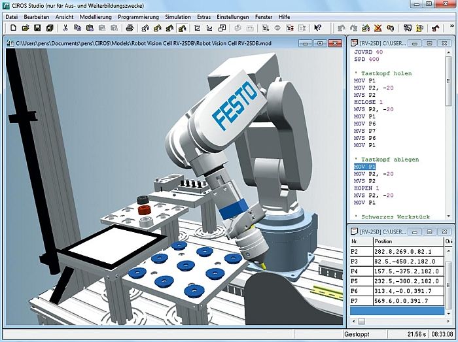The height and width of the screenshot is (342, 458).
Task: Select position row P4 in position list
Action: click(397, 271)
